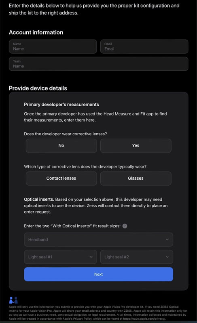Open the apple.com/privacy link
Screen dimensions: 197x323
click(x=144, y=319)
